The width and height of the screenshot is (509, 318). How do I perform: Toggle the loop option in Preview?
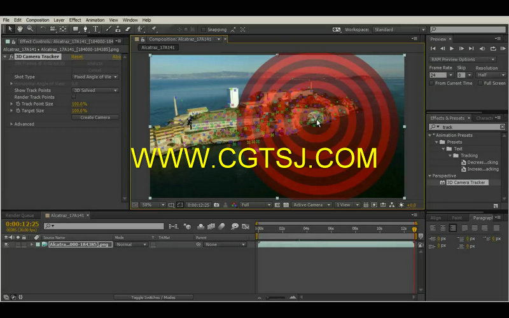(493, 49)
